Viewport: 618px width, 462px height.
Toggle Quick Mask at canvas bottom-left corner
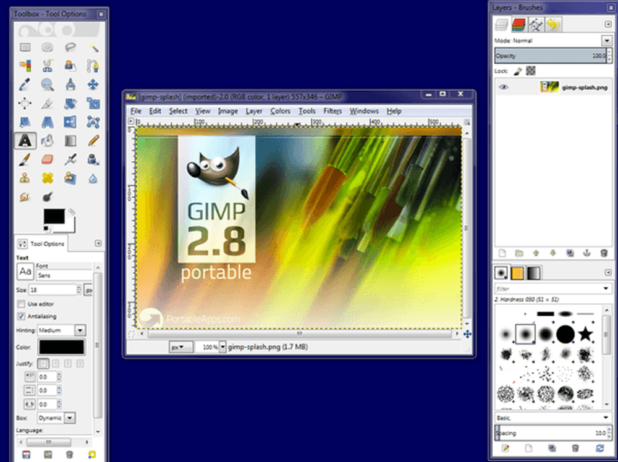(131, 334)
